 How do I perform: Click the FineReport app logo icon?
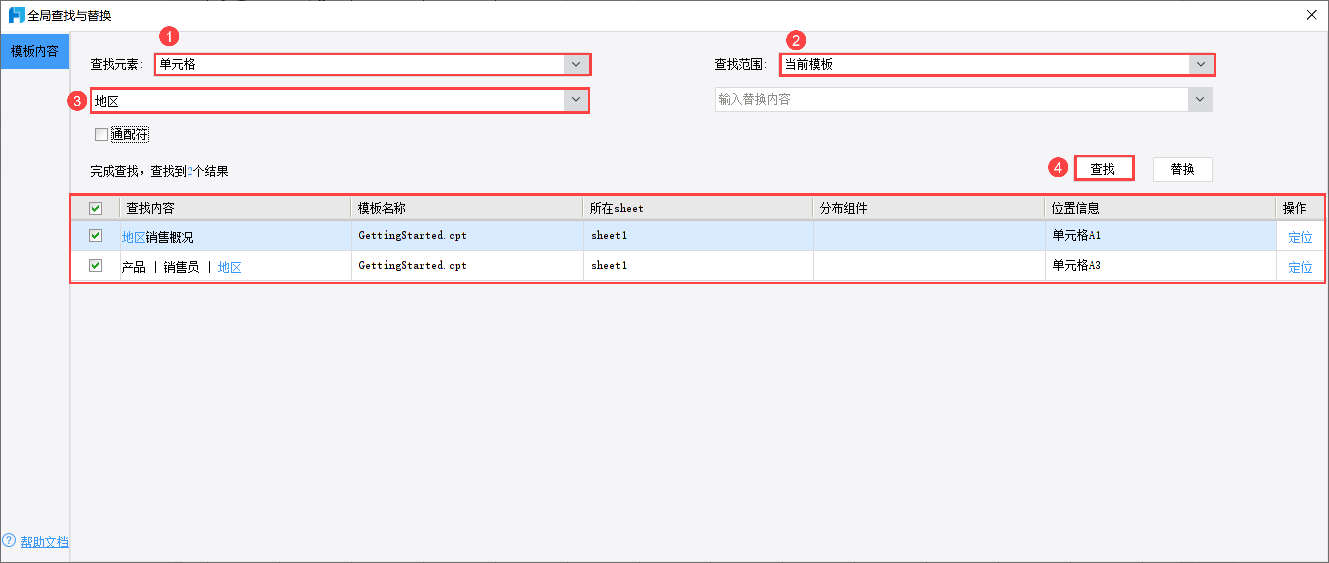16,15
